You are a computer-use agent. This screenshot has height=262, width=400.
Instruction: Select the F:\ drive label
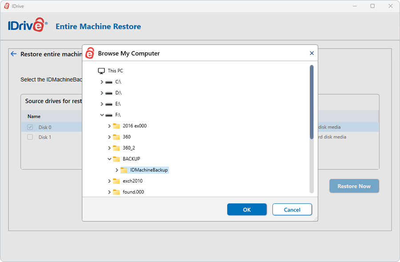118,115
